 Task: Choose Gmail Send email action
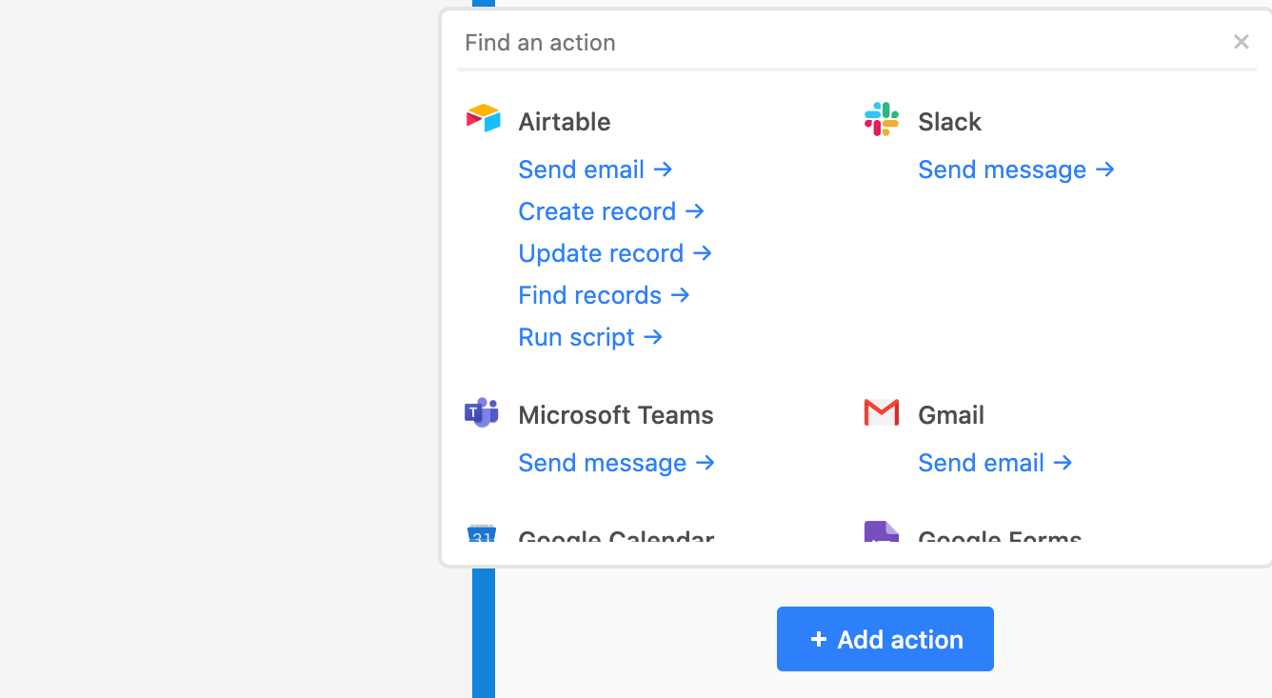click(x=996, y=463)
